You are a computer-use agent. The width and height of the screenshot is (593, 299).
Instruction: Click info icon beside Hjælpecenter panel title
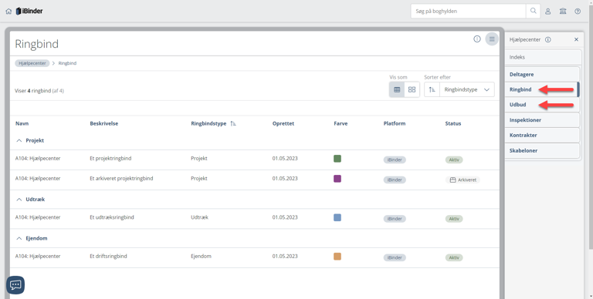pyautogui.click(x=548, y=39)
